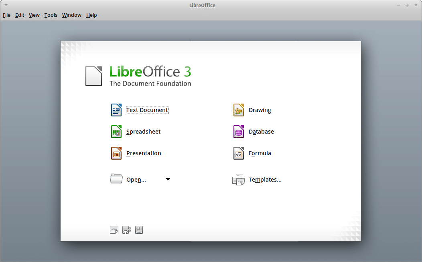This screenshot has width=422, height=262.
Task: Create a new Spreadsheet
Action: pyautogui.click(x=144, y=132)
